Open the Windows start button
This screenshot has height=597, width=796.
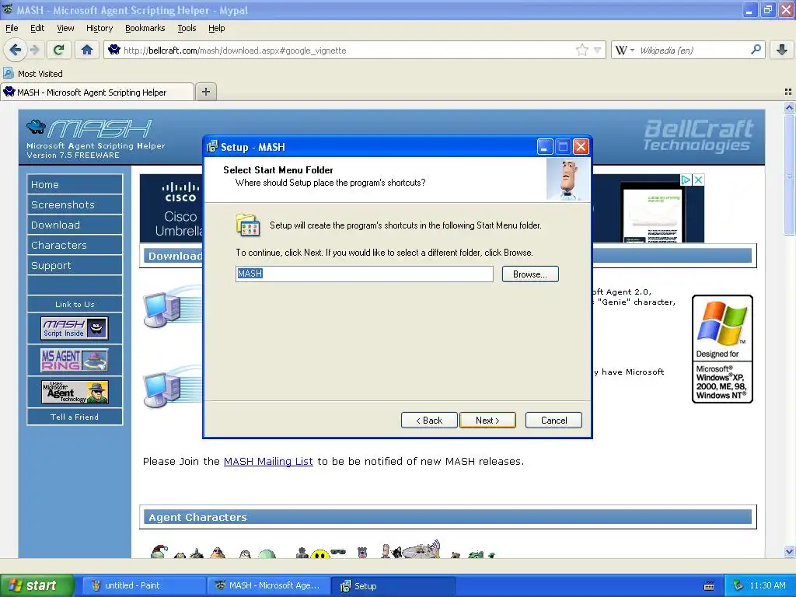coord(37,585)
